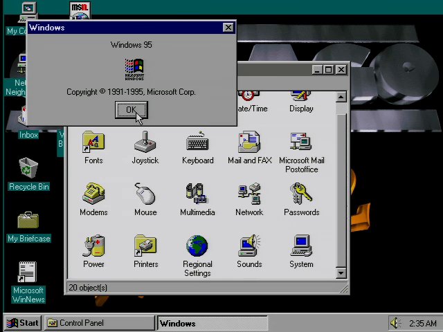Click OK in the Windows 95 dialog
Image resolution: width=443 pixels, height=332 pixels.
(131, 110)
